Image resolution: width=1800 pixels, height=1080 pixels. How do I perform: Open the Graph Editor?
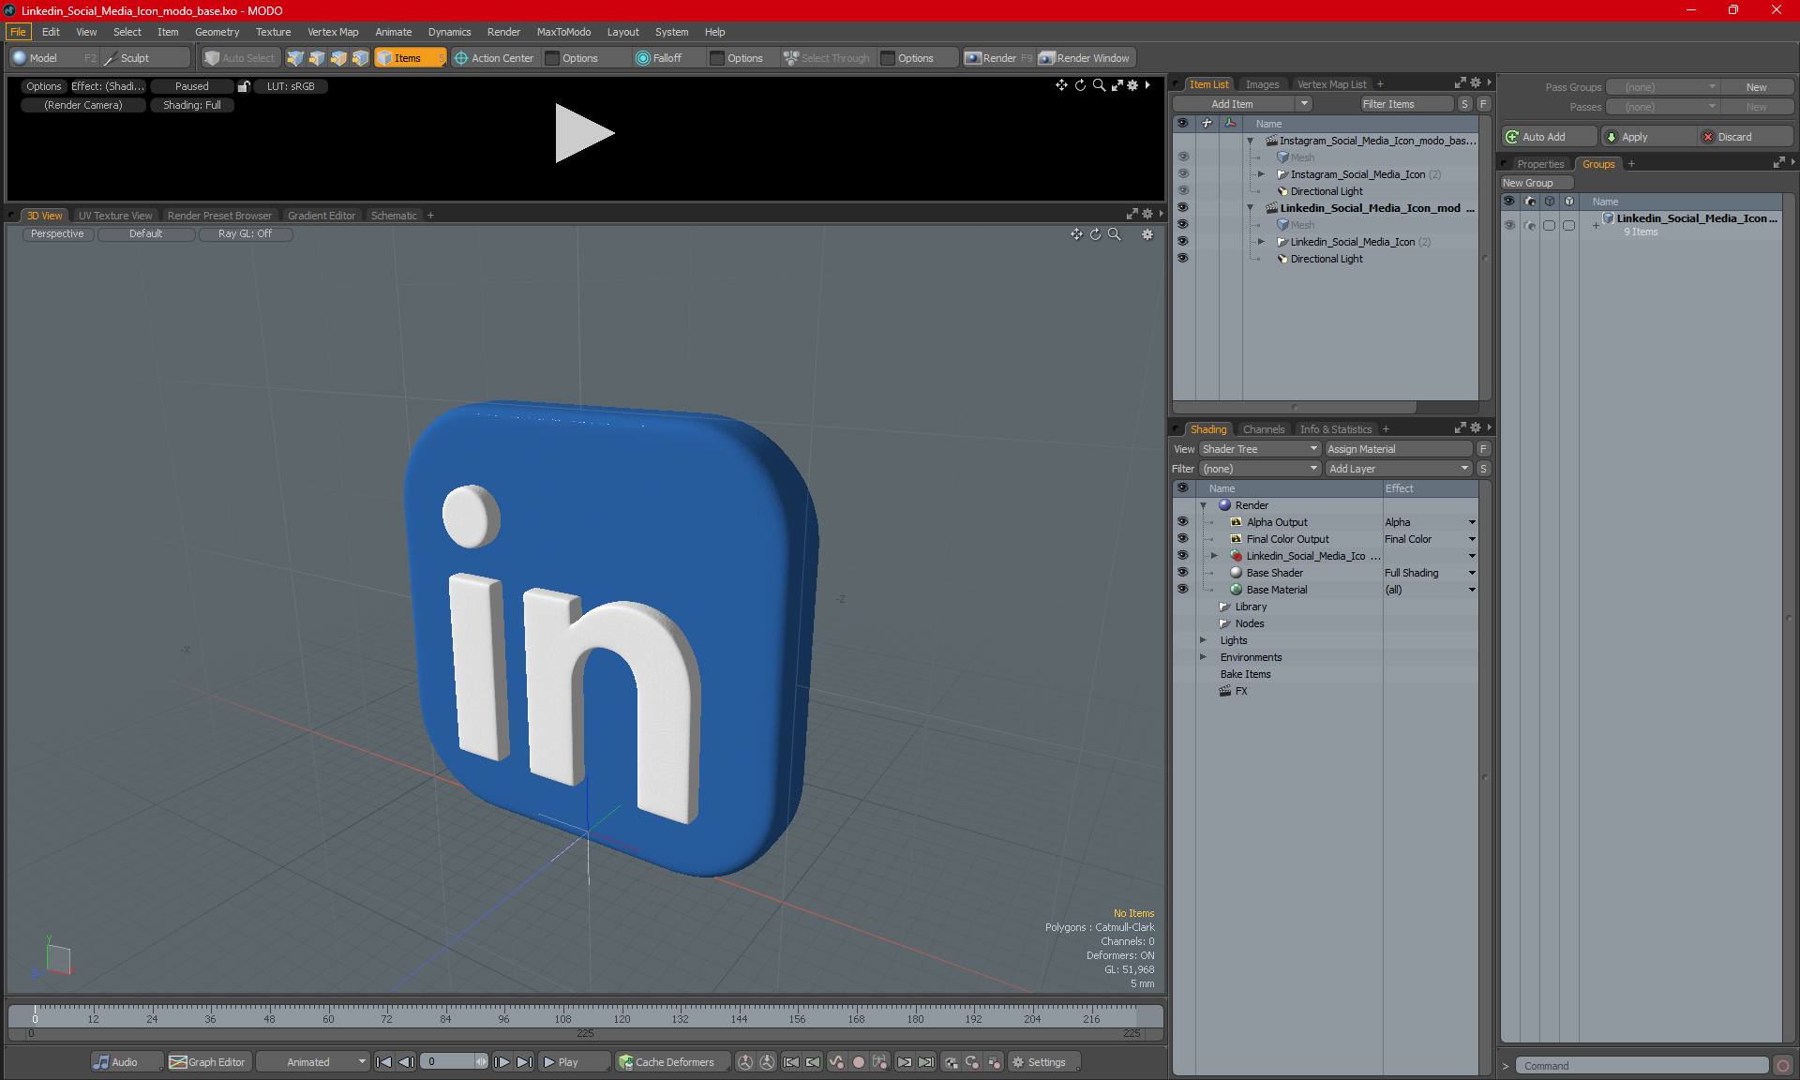pos(208,1062)
